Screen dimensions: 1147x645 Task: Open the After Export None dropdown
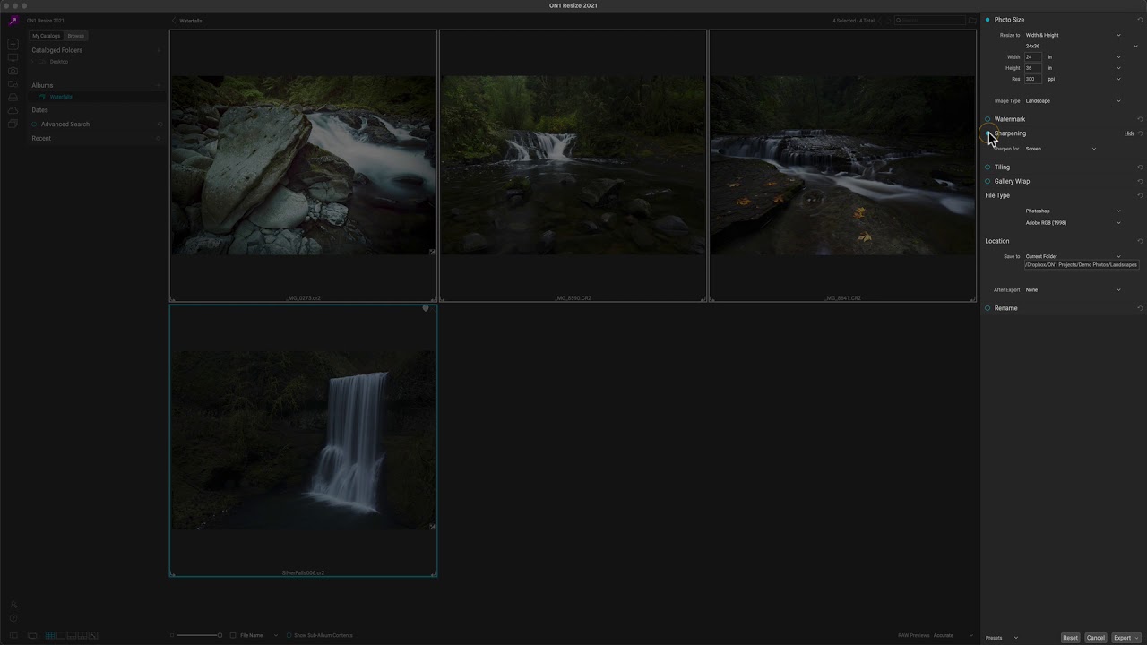pyautogui.click(x=1073, y=290)
